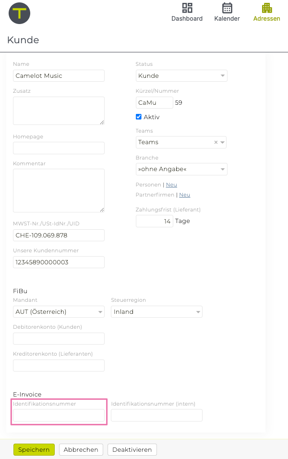This screenshot has width=288, height=459.
Task: Click the Deaktivieren button
Action: [x=132, y=450]
